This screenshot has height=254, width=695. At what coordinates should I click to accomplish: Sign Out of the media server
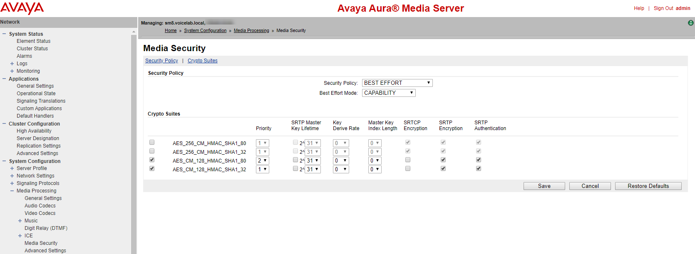click(663, 8)
